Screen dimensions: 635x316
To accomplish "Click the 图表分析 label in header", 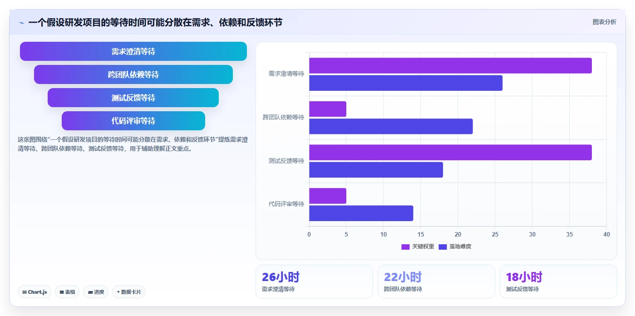I will point(604,22).
